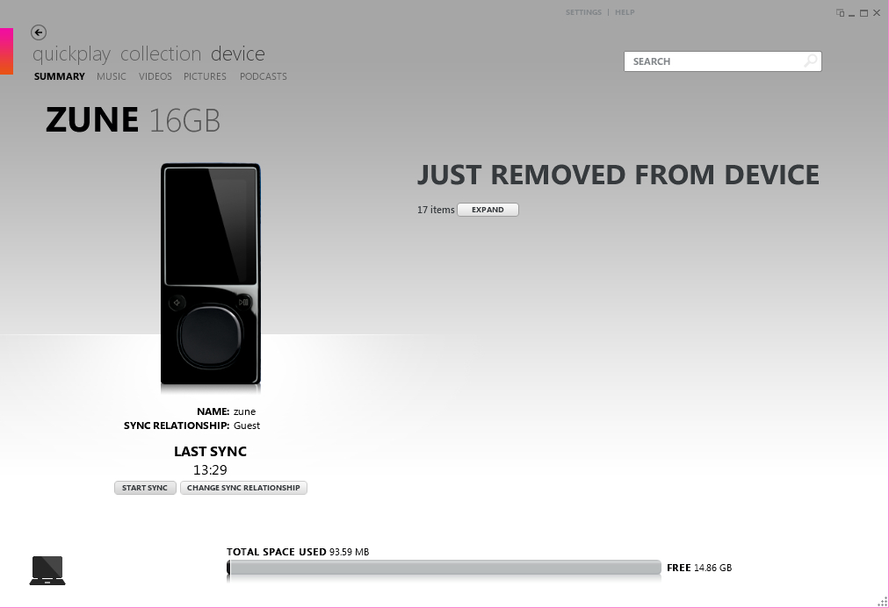
Task: Minimize the Zune window
Action: (852, 14)
